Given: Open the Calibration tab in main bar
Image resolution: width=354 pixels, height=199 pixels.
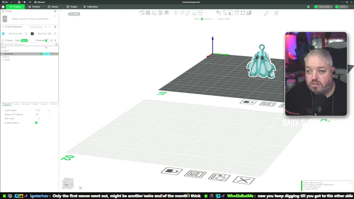Looking at the screenshot, I should [x=91, y=7].
